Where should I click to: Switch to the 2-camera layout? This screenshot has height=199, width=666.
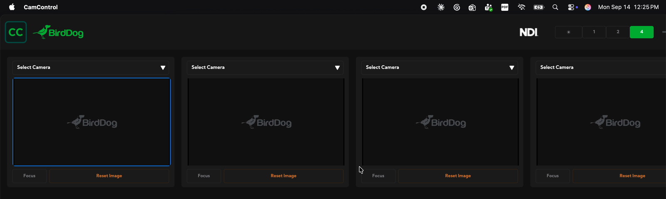tap(618, 32)
